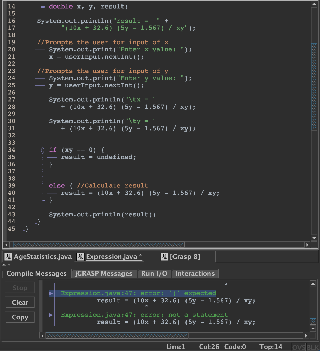This screenshot has height=351, width=320.
Task: Toggle the CSD diamond beside the if statement
Action: tap(42, 149)
